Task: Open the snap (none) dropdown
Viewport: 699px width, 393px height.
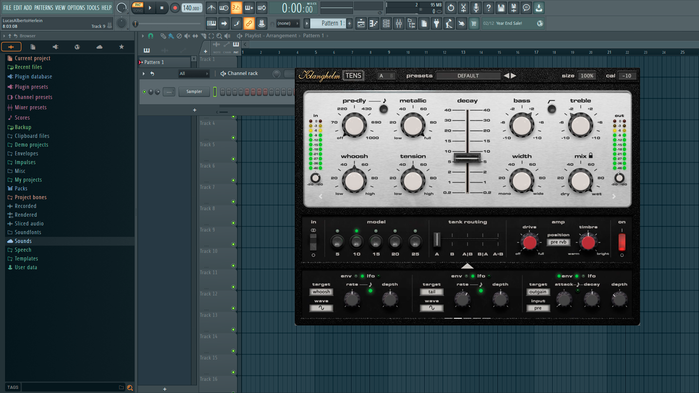Action: point(288,24)
